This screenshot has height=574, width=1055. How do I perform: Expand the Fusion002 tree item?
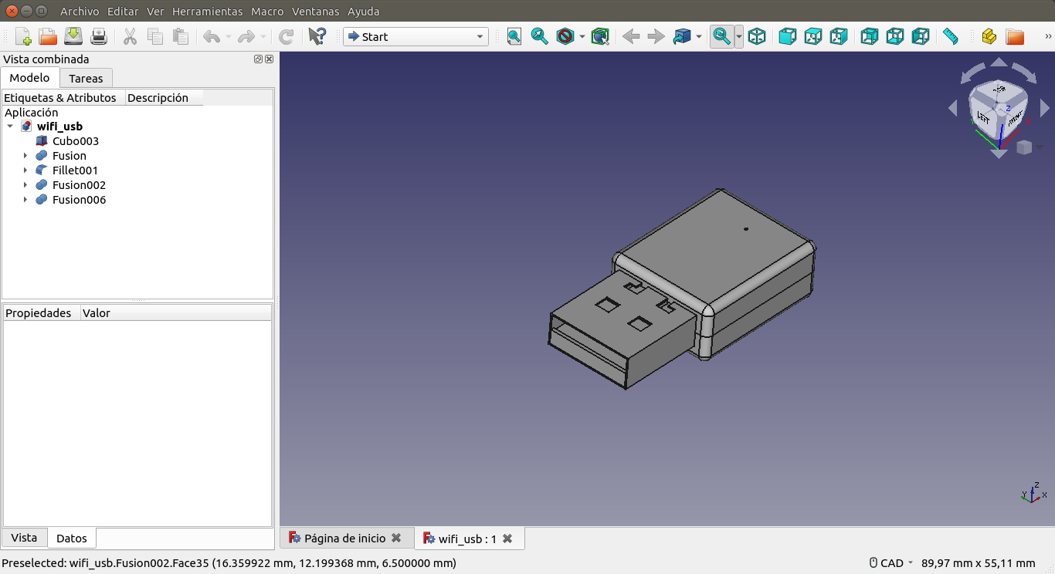[x=25, y=185]
